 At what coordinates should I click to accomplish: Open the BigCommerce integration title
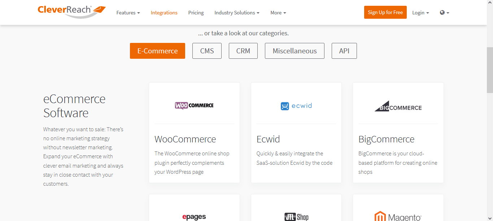[386, 139]
